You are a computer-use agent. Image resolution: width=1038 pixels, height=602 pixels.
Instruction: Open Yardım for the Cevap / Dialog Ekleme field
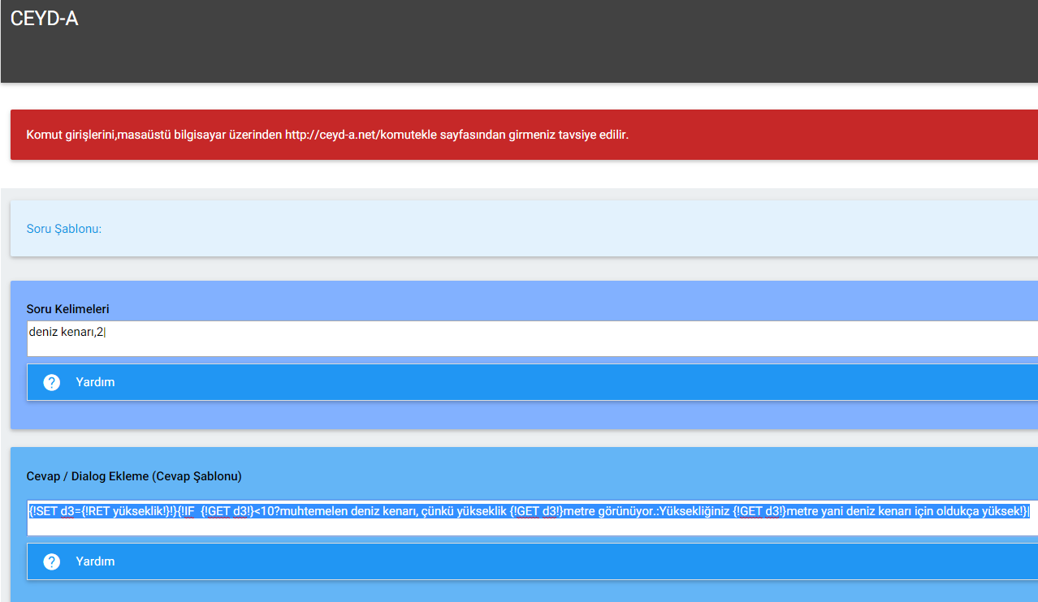point(95,561)
